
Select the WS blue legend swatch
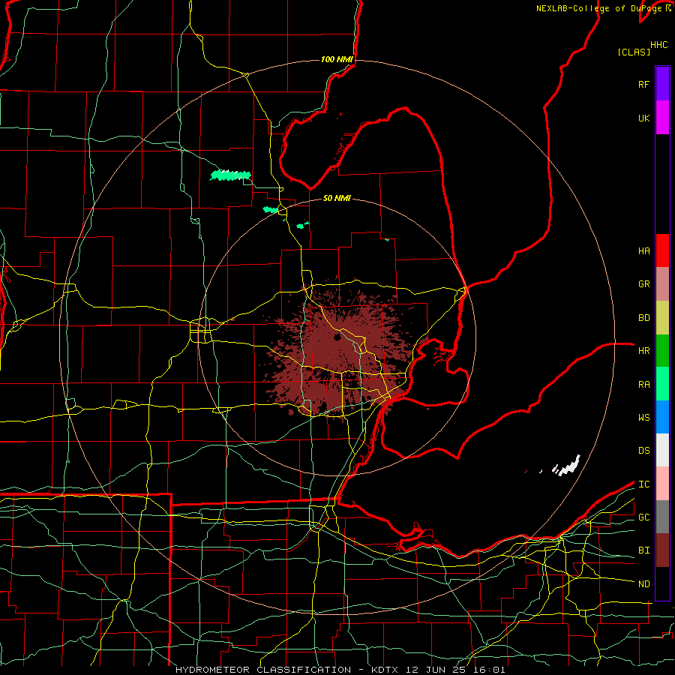click(x=662, y=417)
